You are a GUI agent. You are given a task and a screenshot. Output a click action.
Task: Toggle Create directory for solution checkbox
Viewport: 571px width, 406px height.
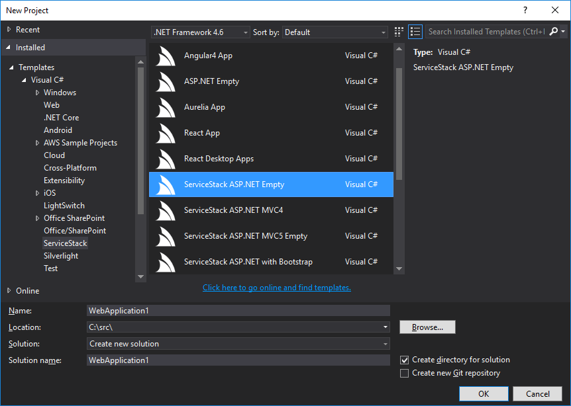click(x=404, y=360)
